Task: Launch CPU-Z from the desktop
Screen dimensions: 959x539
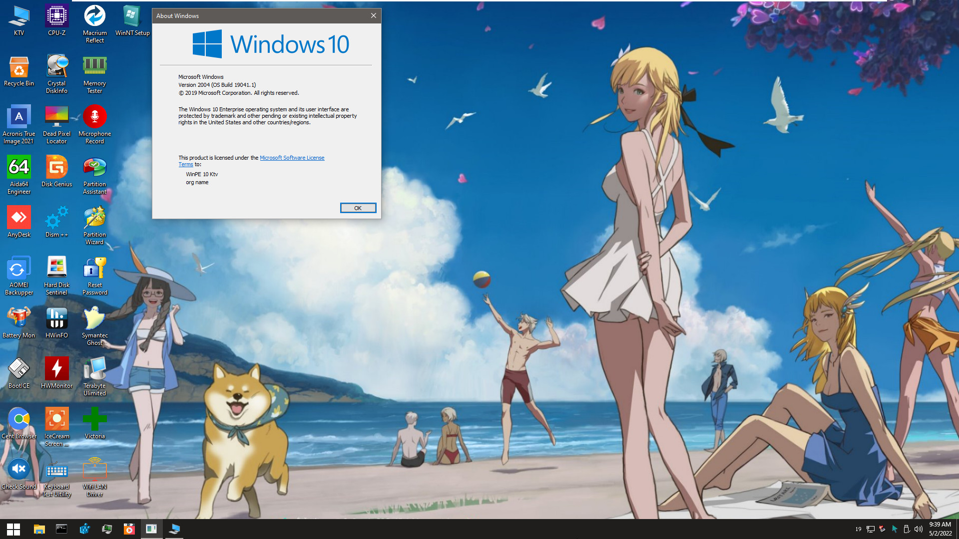Action: (x=57, y=20)
